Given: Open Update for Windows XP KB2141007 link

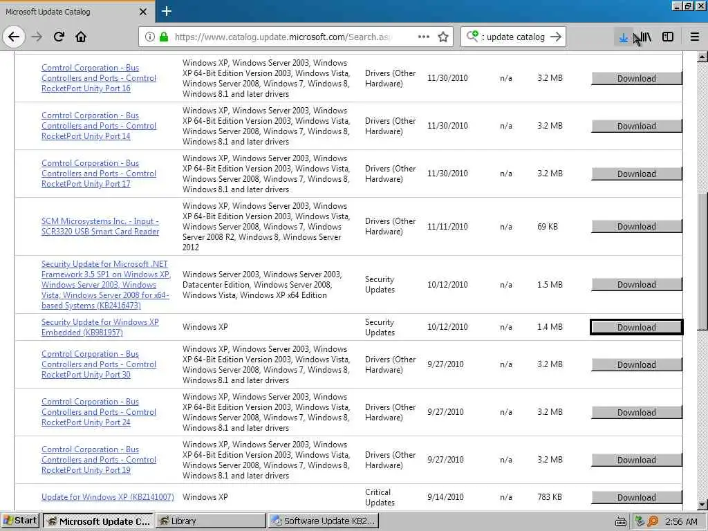Looking at the screenshot, I should pos(107,496).
